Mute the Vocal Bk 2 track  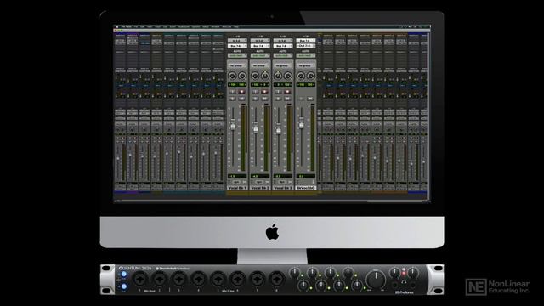(264, 99)
